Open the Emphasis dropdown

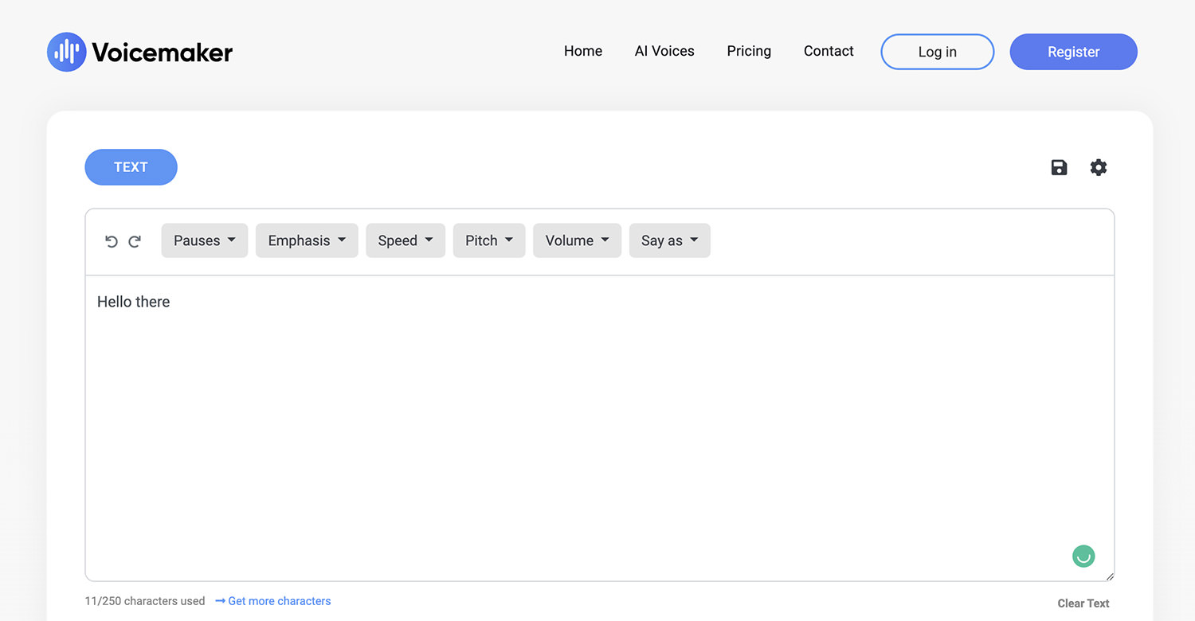coord(307,240)
